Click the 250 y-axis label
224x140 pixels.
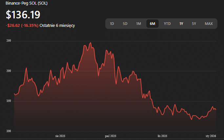pos(9,41)
